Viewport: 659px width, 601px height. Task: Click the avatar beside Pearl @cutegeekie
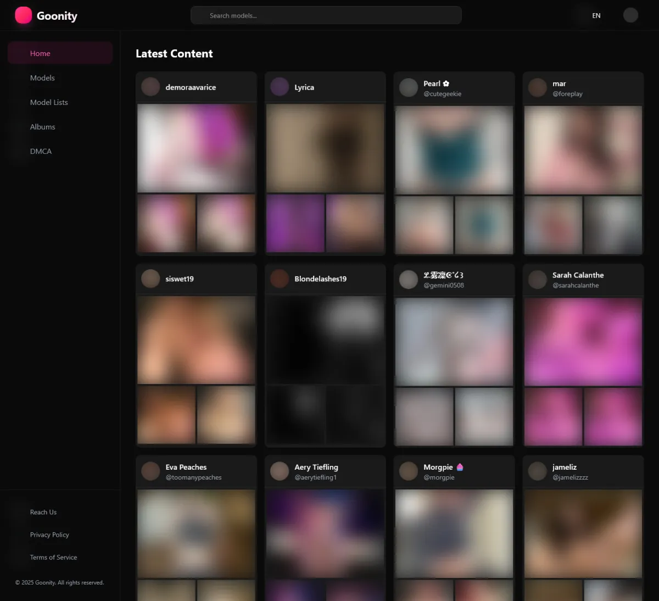pos(409,88)
